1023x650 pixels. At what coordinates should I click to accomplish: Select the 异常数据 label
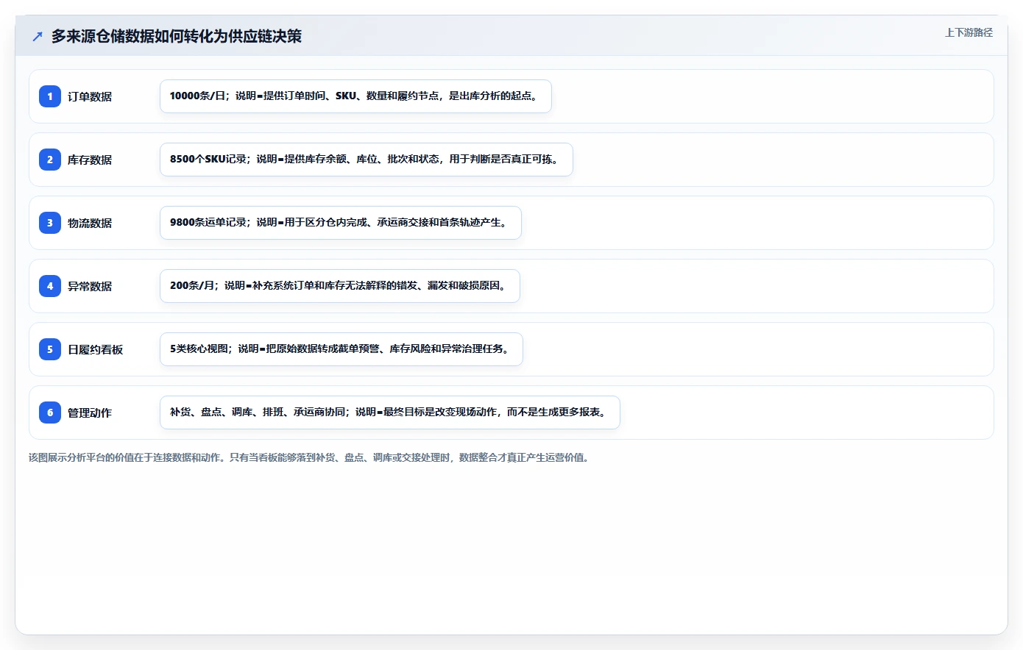(x=90, y=286)
